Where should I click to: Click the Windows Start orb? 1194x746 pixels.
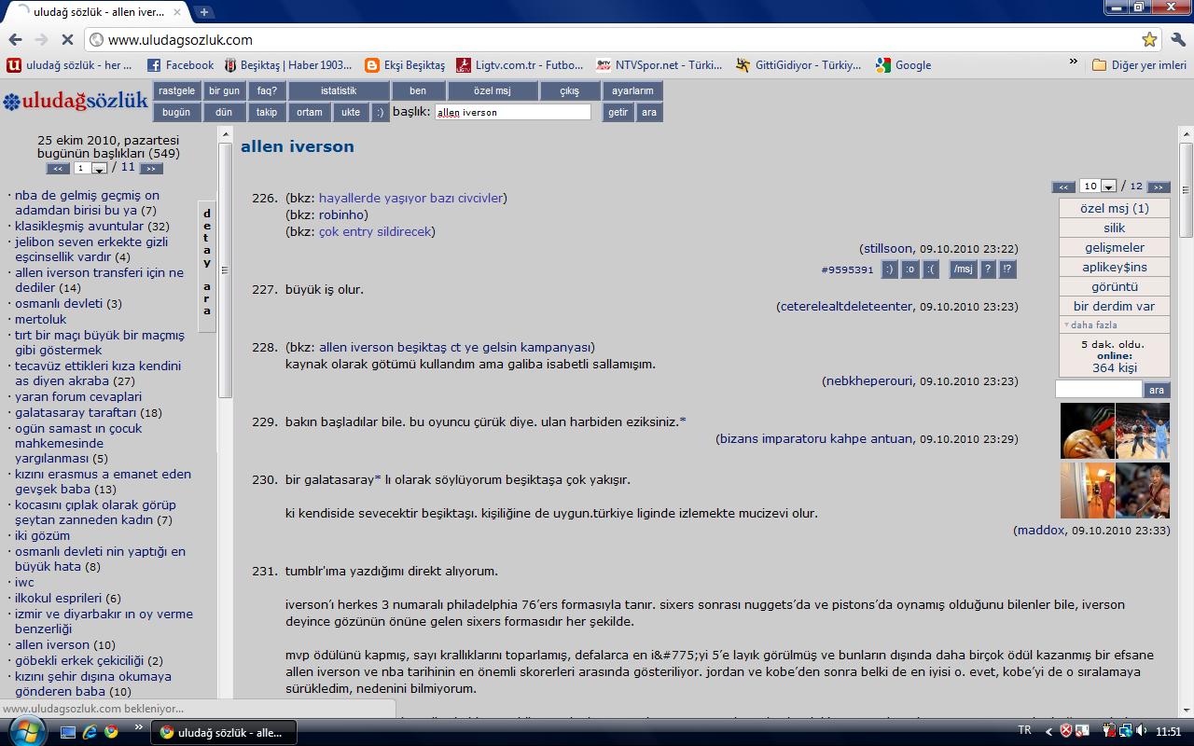coord(26,732)
